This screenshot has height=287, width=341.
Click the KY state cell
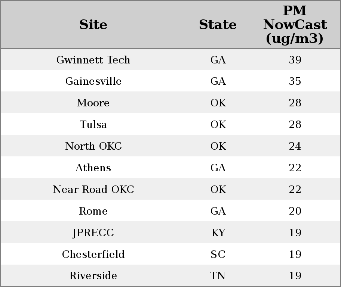click(218, 233)
